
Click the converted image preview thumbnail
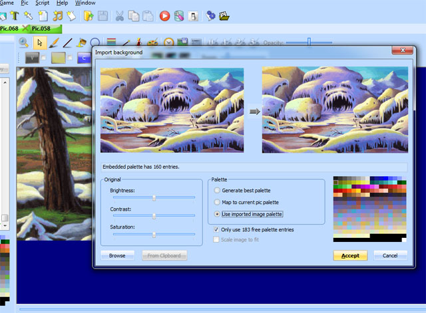point(335,110)
